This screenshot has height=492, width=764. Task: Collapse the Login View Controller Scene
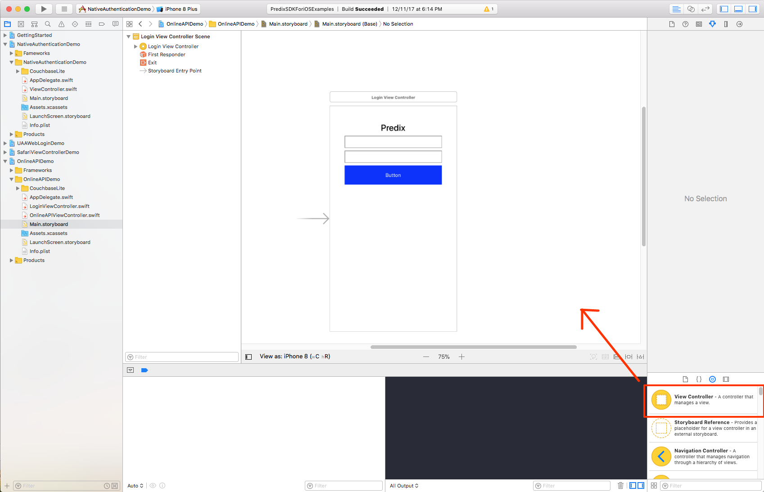pyautogui.click(x=128, y=36)
